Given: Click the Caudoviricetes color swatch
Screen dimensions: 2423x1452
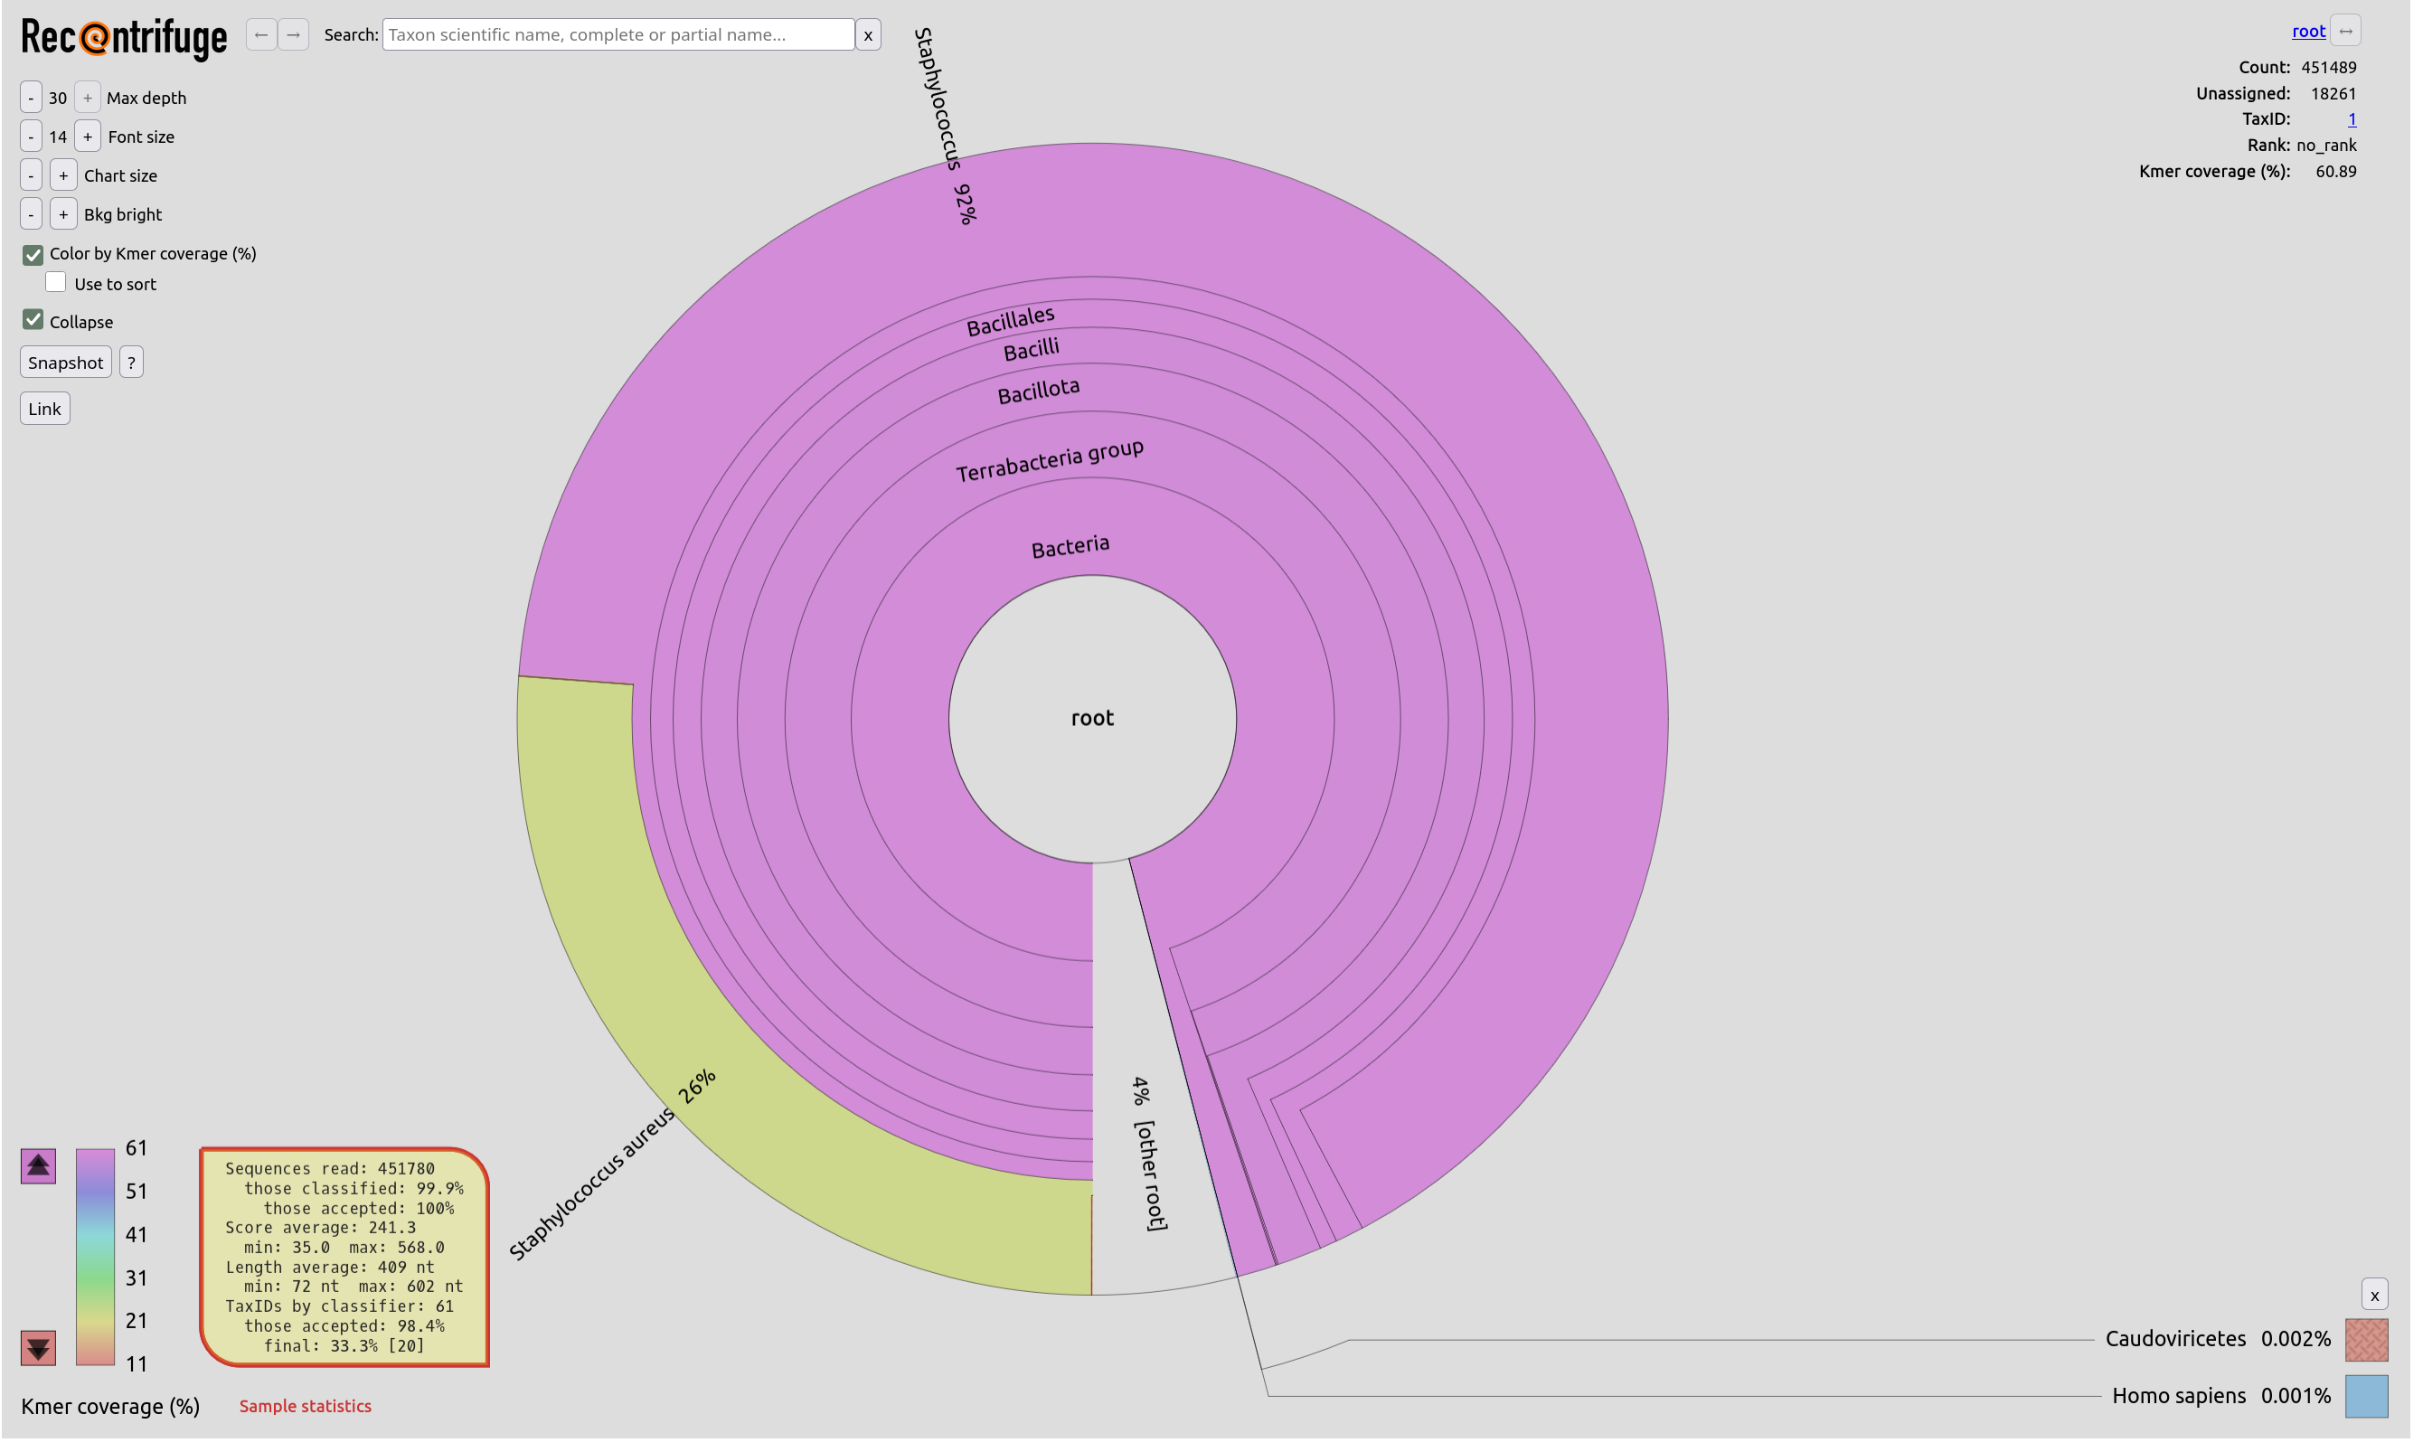Looking at the screenshot, I should (2369, 1343).
